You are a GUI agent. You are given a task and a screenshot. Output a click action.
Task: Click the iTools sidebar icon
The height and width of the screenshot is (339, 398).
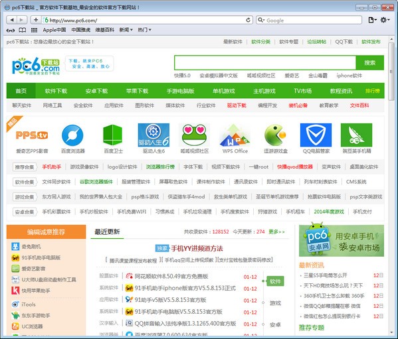click(15, 305)
